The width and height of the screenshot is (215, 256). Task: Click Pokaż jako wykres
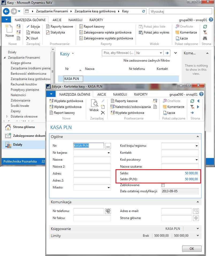pyautogui.click(x=154, y=32)
